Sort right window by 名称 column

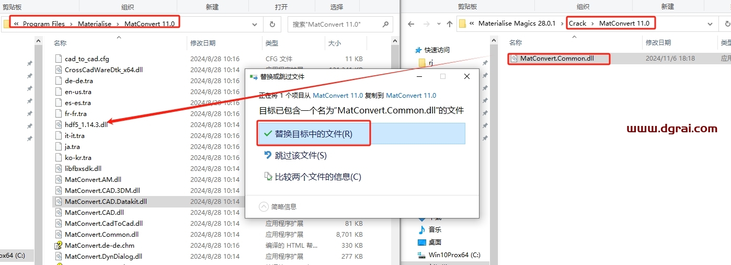click(x=516, y=42)
